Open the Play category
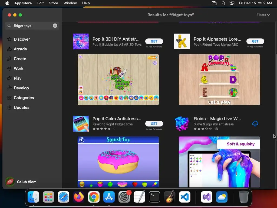 pos(14,78)
